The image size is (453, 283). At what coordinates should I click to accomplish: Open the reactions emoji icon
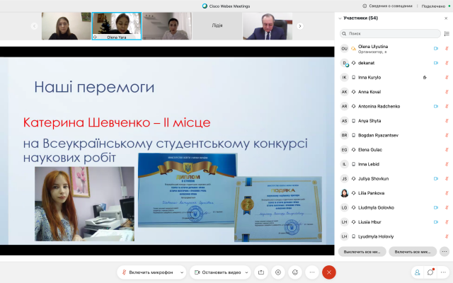click(x=295, y=272)
